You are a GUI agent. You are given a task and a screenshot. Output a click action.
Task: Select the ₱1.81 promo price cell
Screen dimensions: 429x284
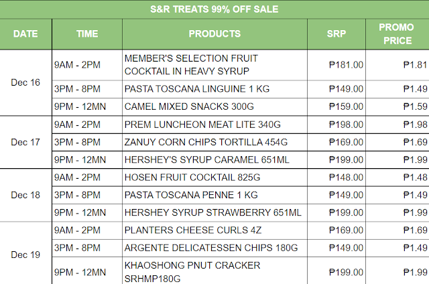[397, 65]
